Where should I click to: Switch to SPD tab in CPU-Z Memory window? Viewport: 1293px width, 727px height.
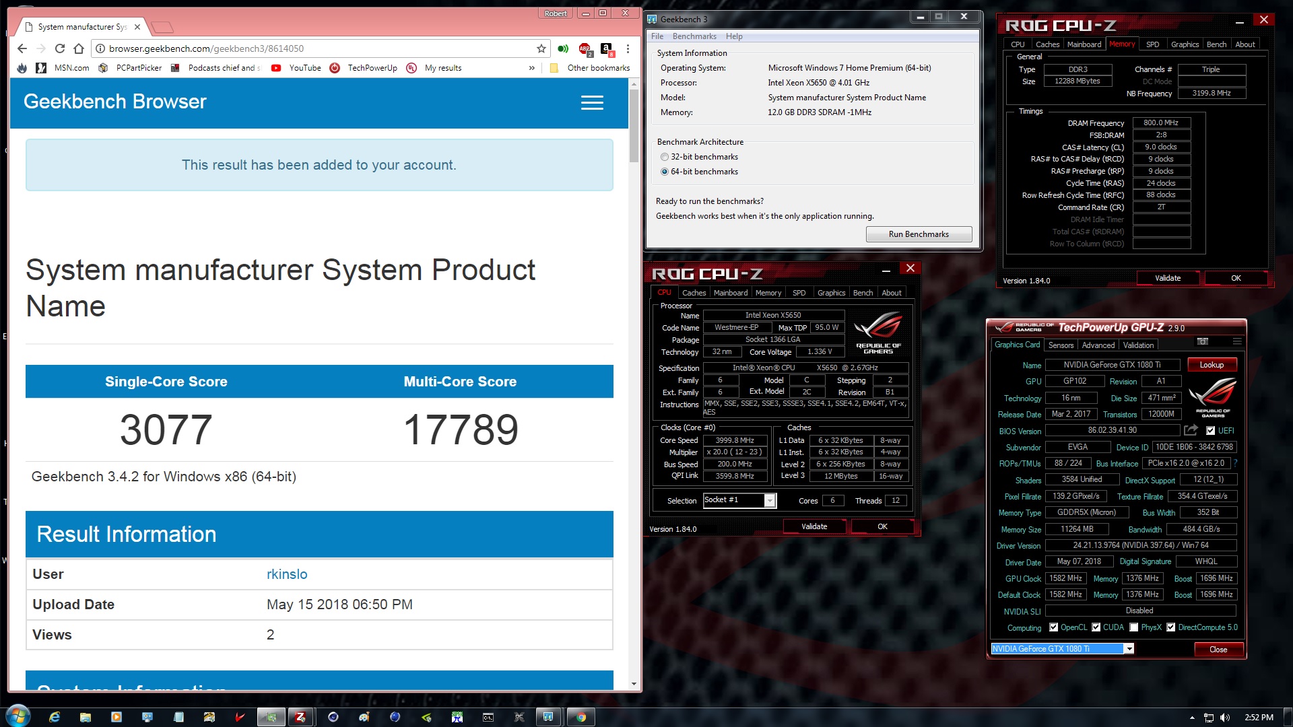pos(1153,44)
